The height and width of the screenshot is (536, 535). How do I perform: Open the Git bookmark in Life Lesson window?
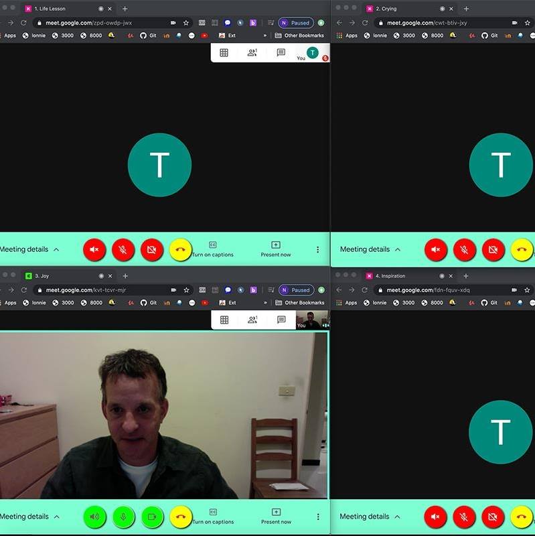pos(148,36)
